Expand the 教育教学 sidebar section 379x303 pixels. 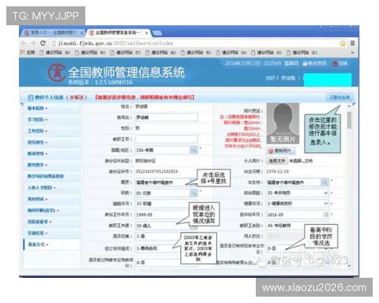point(52,165)
